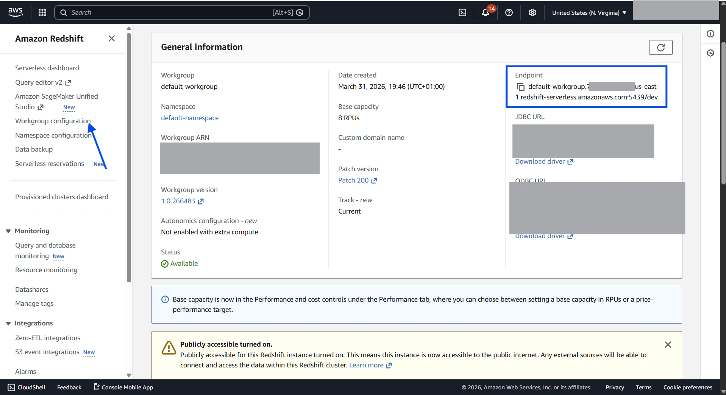Open the United States (N. Virginia) region dropdown
Viewport: 726px width, 395px height.
click(x=589, y=12)
